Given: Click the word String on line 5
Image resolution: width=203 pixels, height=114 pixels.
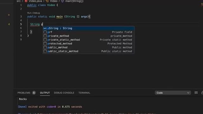Looking at the screenshot, I should click(x=35, y=24).
